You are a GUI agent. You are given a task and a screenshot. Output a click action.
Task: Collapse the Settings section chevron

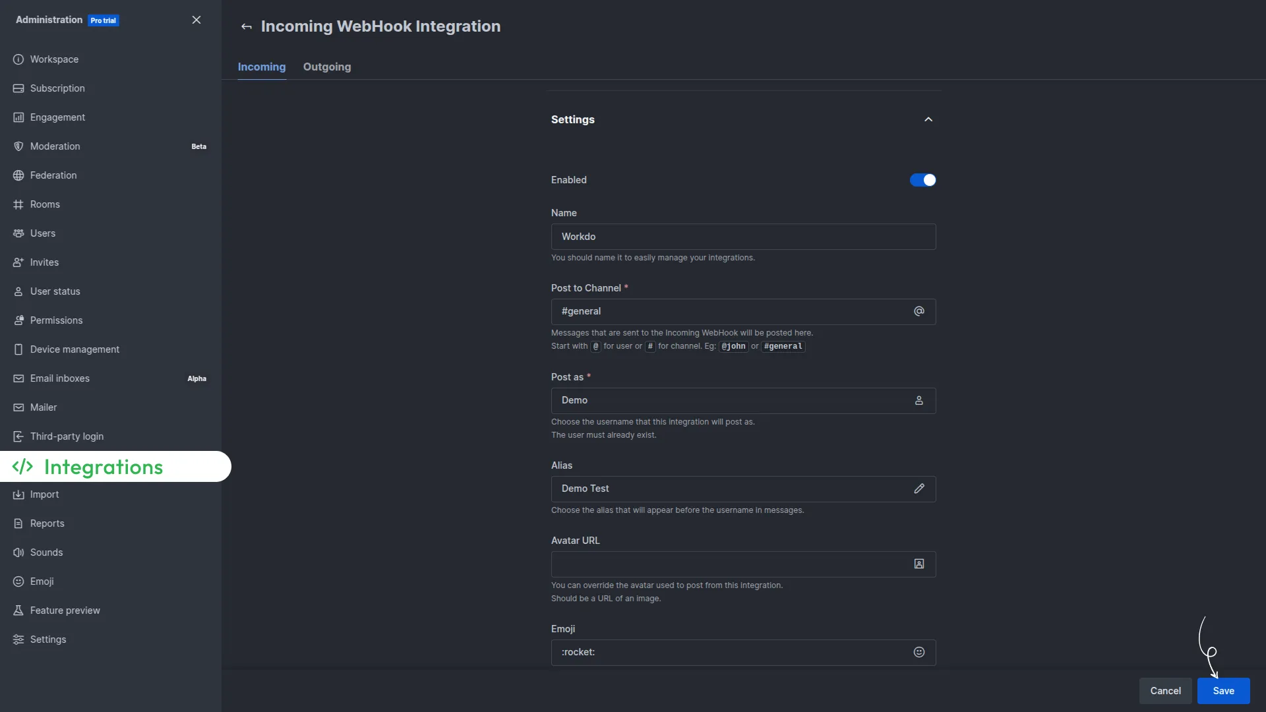coord(928,119)
